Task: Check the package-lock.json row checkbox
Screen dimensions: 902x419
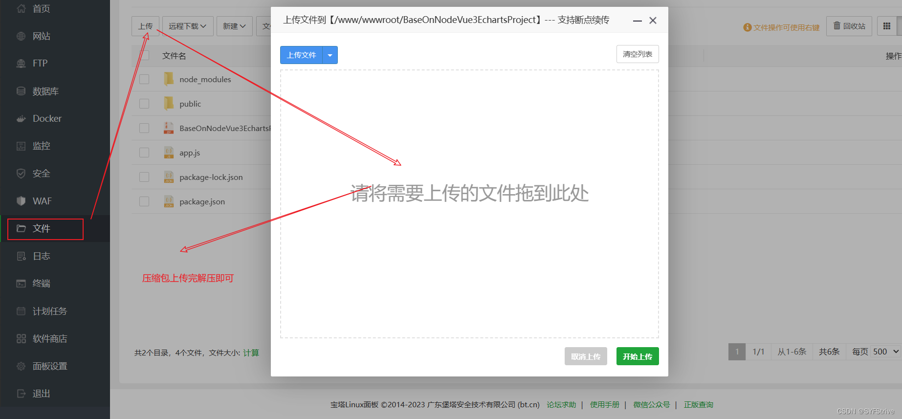Action: click(144, 177)
